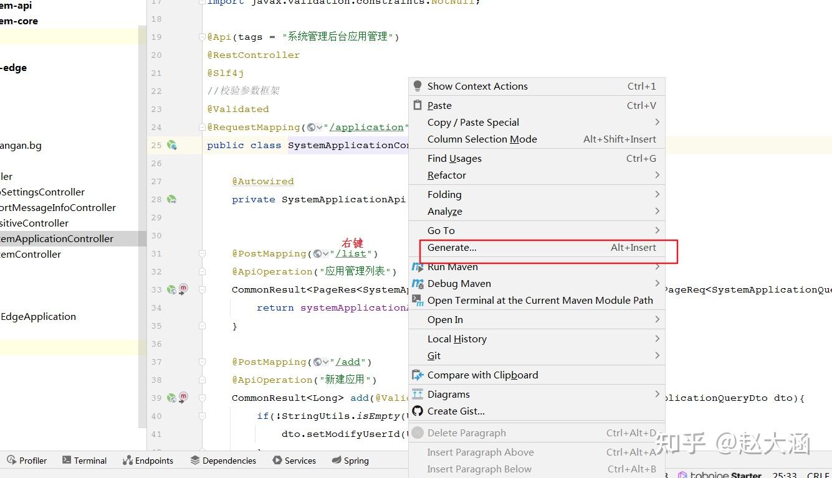Select Find Usages menu item
Image resolution: width=832 pixels, height=478 pixels.
pyautogui.click(x=537, y=159)
